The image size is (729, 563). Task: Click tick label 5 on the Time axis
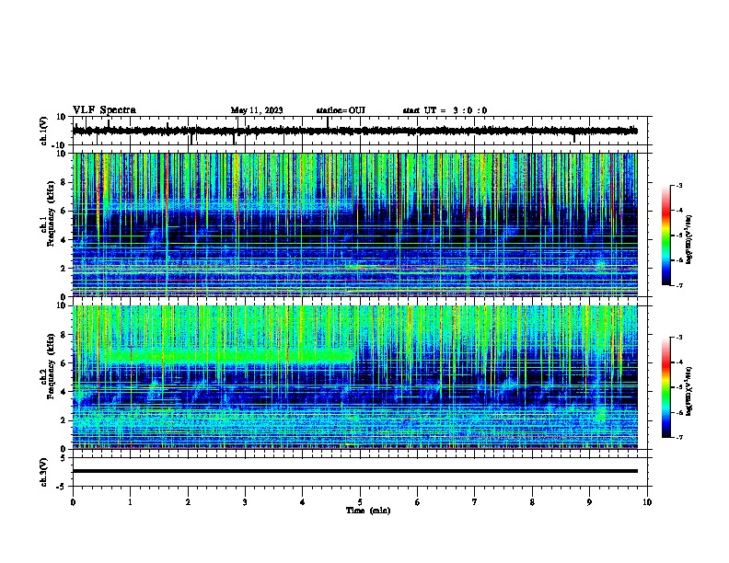coord(360,502)
